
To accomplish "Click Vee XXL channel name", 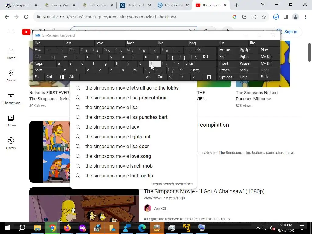I will 160,208.
